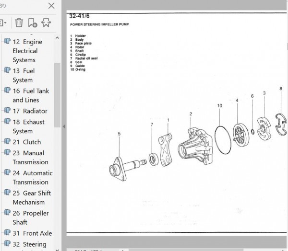Image resolution: width=288 pixels, height=251 pixels.
Task: Click the bookmarks panel vertical scrollbar thumb
Action: point(57,95)
